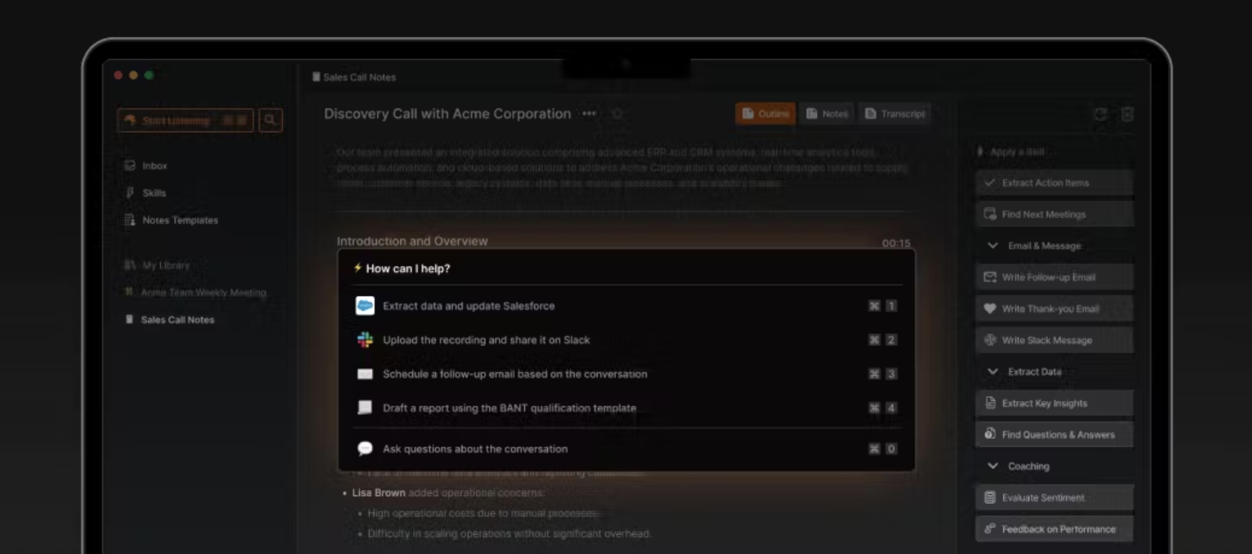Click the Start Listening button

185,120
